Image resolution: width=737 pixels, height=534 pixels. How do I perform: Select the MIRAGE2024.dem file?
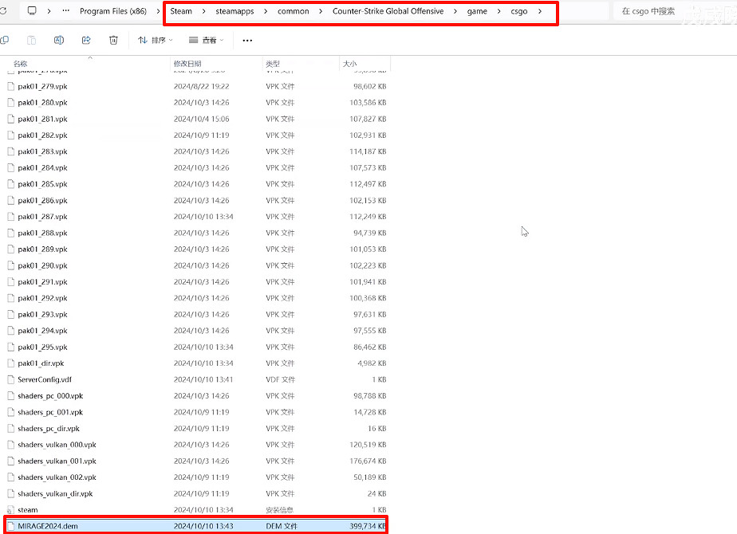click(x=48, y=526)
